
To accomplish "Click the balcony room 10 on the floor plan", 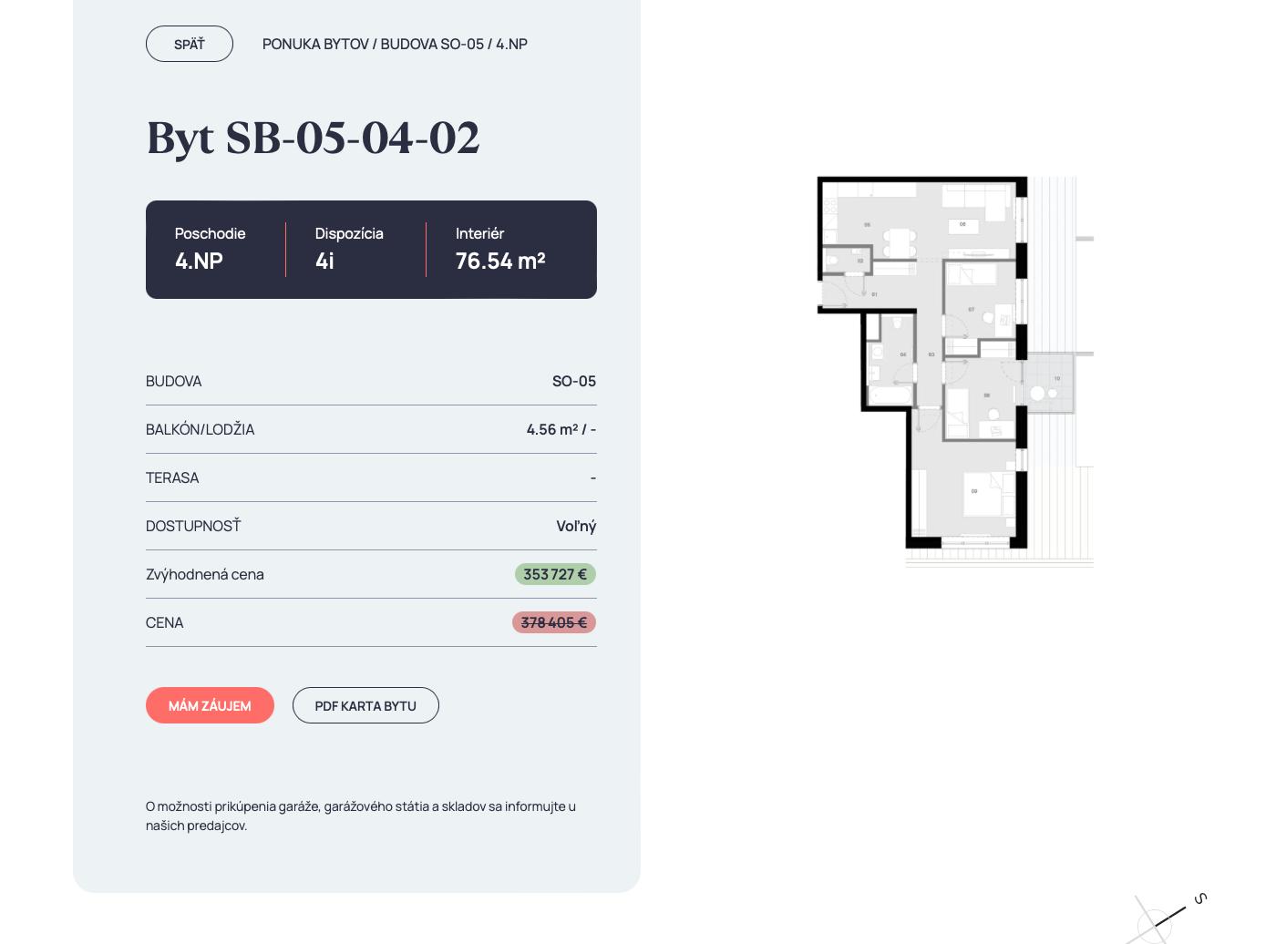I will (1046, 385).
